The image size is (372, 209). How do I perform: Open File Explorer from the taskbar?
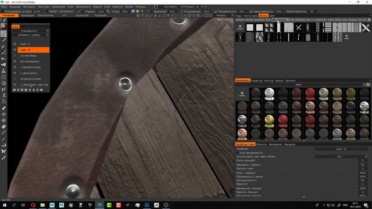tap(42, 205)
